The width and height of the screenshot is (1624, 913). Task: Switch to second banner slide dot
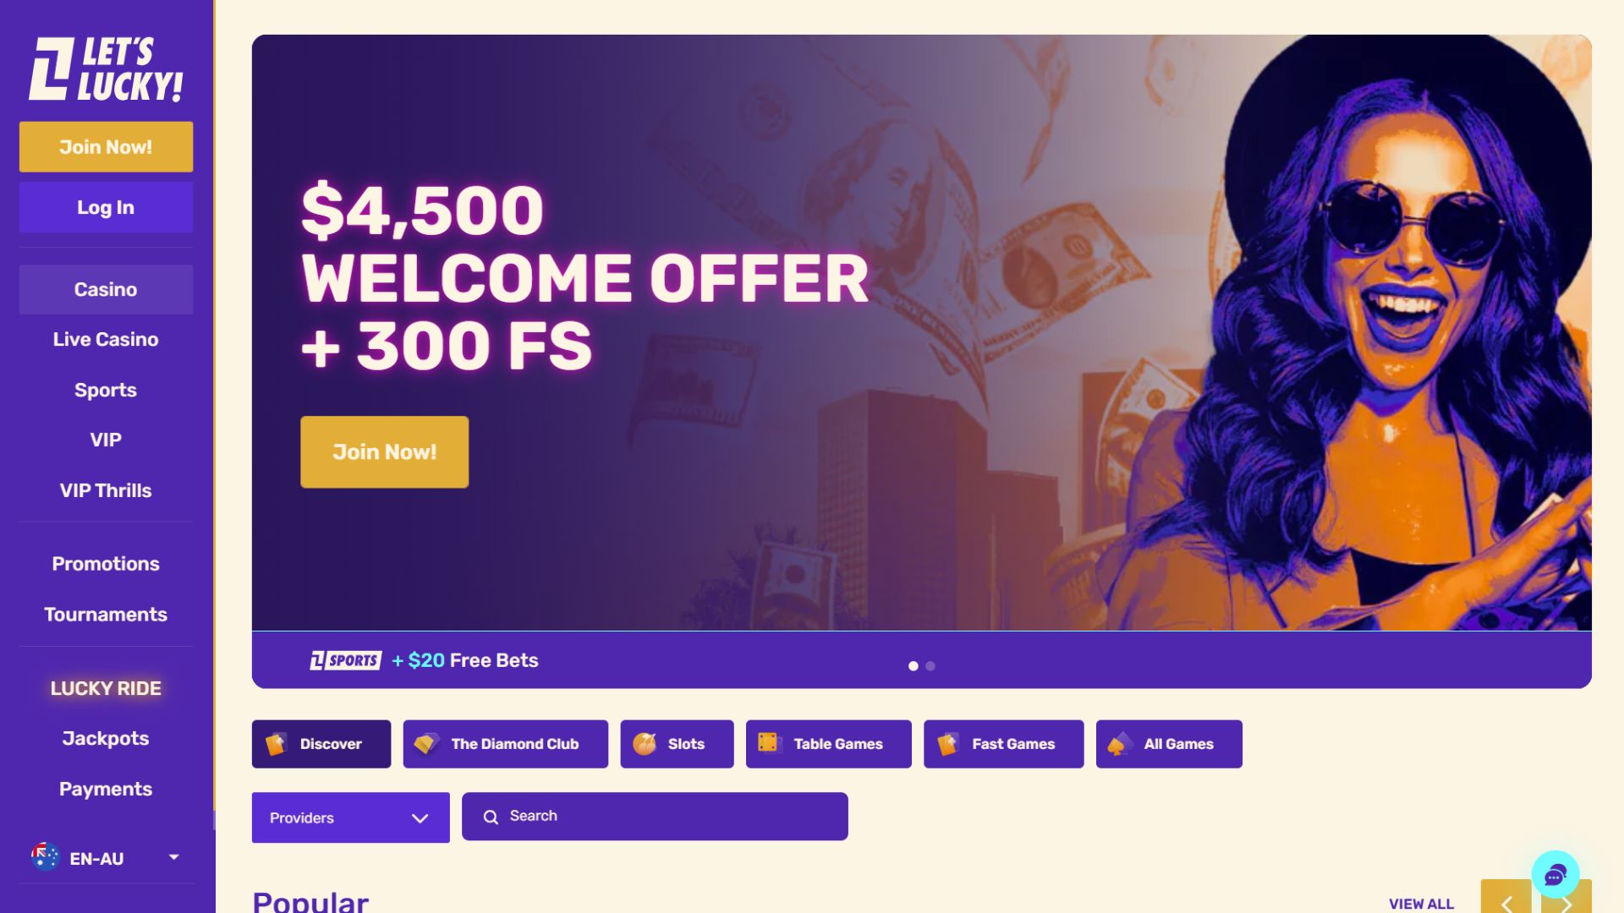[930, 666]
